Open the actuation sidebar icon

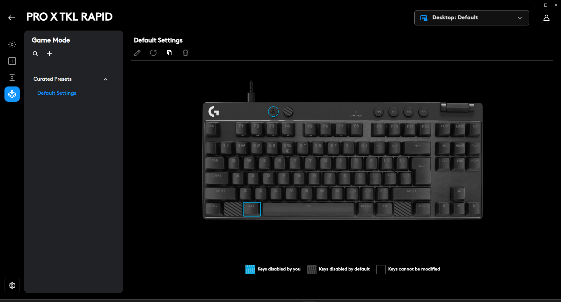[12, 78]
